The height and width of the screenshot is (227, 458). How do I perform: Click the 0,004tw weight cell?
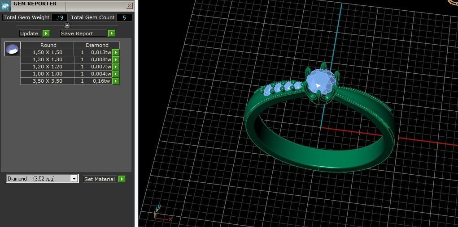coord(101,74)
